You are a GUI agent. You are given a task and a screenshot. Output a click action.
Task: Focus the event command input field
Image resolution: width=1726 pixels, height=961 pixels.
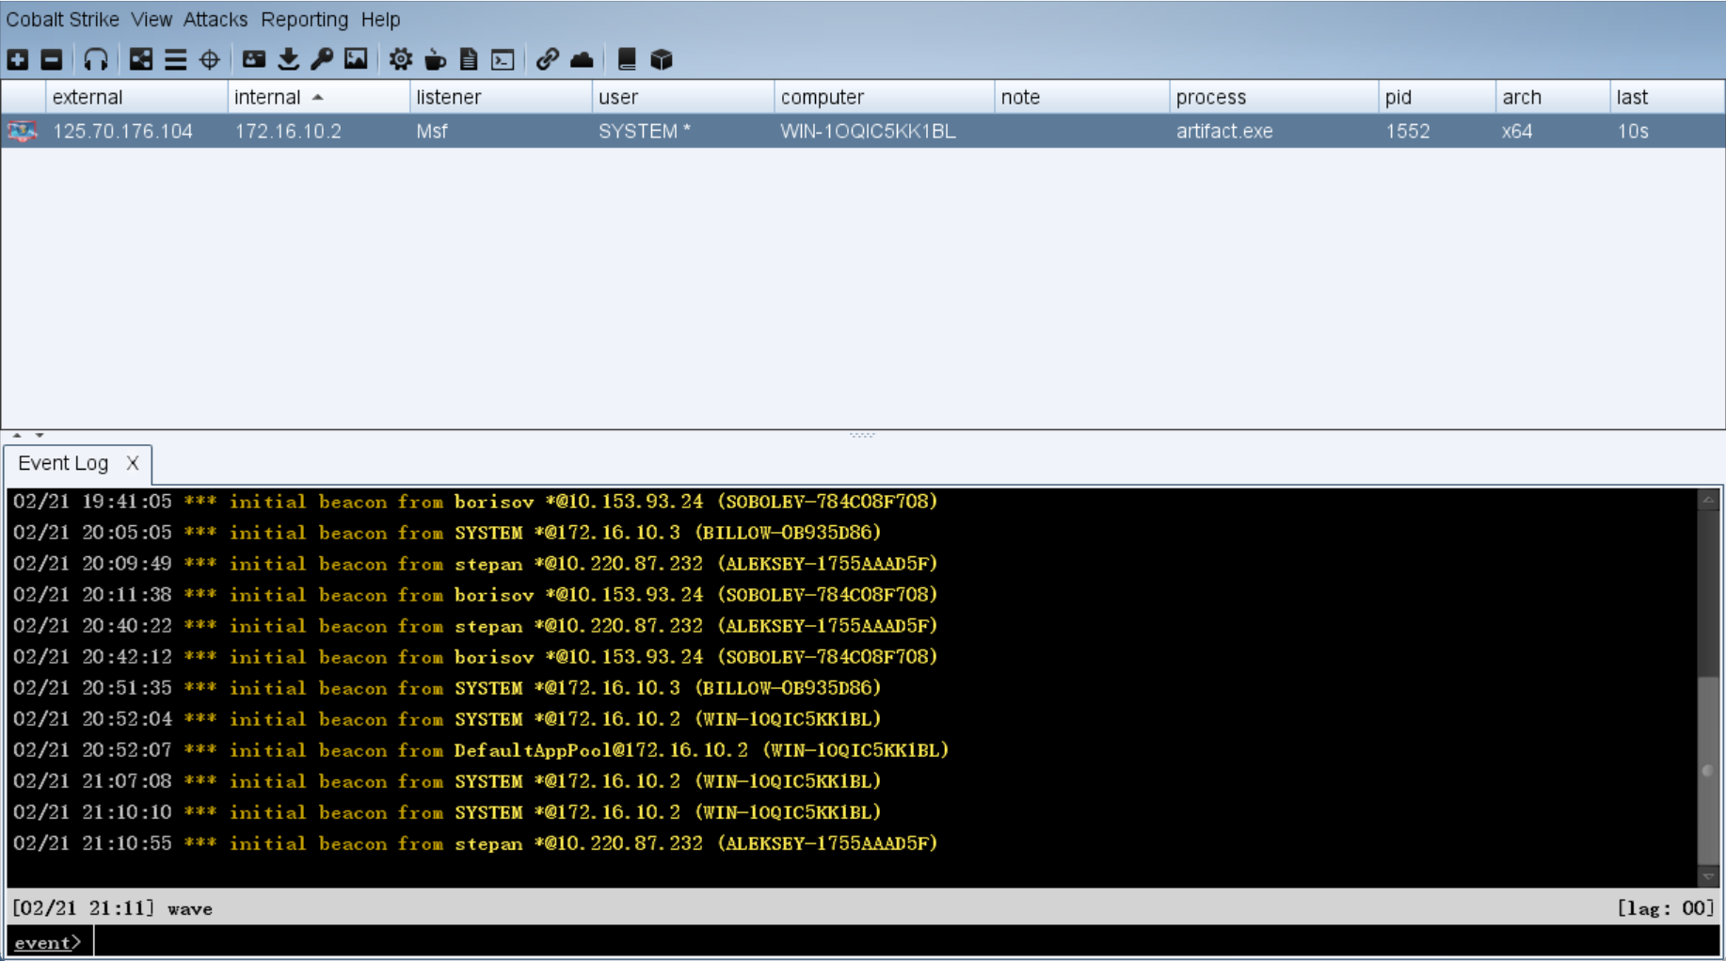908,941
